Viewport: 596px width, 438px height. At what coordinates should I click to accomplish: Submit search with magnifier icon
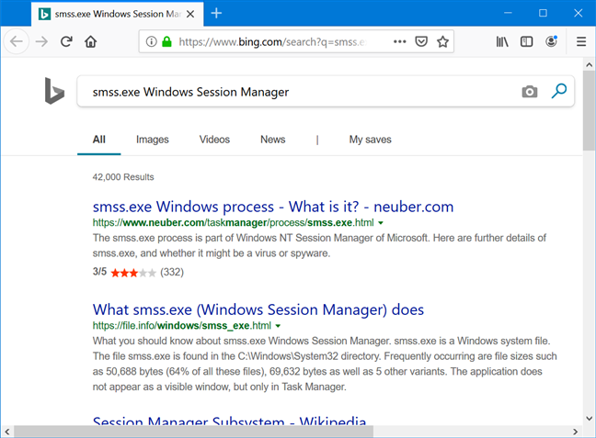click(x=559, y=91)
